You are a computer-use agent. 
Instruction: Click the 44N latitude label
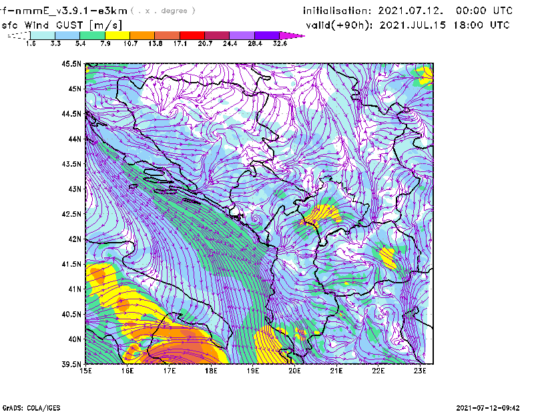pos(75,139)
